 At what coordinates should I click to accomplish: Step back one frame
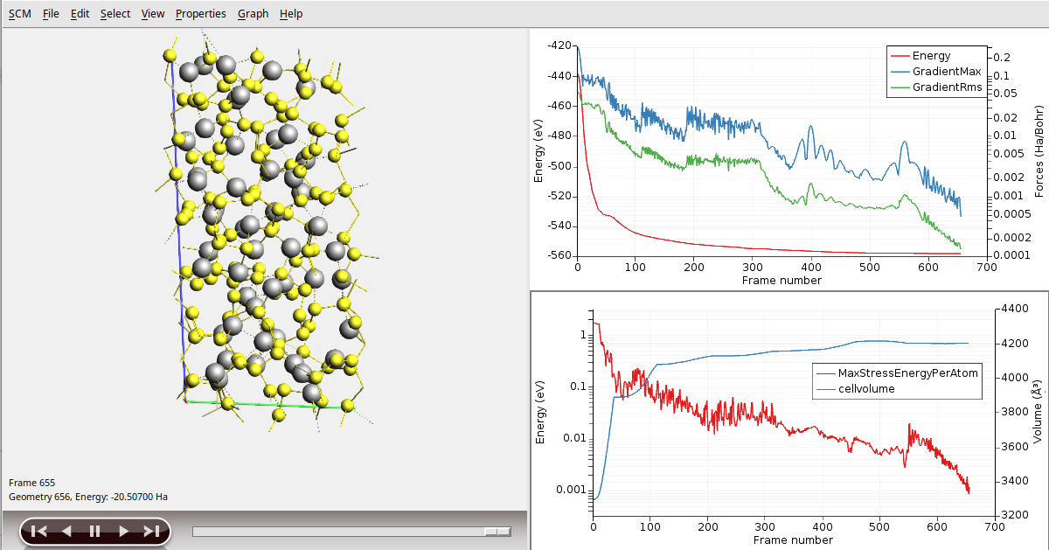66,531
